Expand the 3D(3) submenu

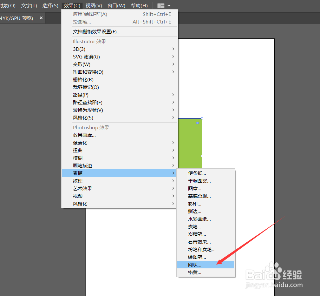point(120,49)
